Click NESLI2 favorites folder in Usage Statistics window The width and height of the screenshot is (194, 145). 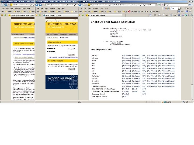[x=102, y=12]
